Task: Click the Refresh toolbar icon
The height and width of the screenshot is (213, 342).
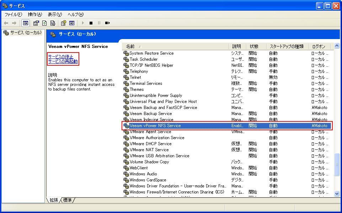Action: pos(44,23)
